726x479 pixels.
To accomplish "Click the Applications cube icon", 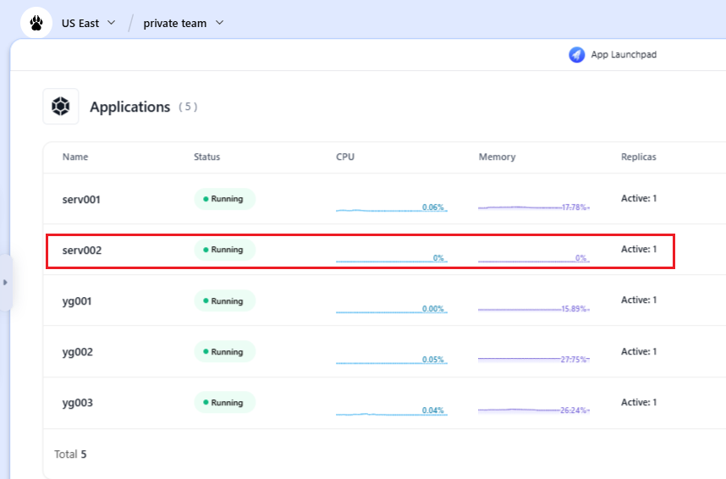I will click(x=61, y=107).
